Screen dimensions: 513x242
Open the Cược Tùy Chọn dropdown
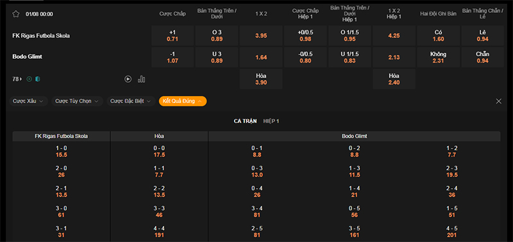[77, 101]
